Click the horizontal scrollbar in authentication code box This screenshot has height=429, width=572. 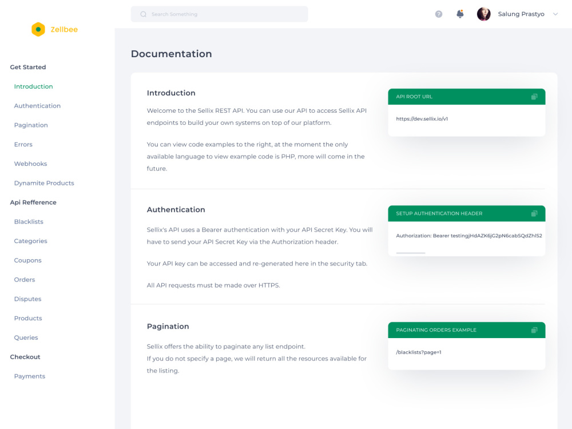tap(411, 253)
